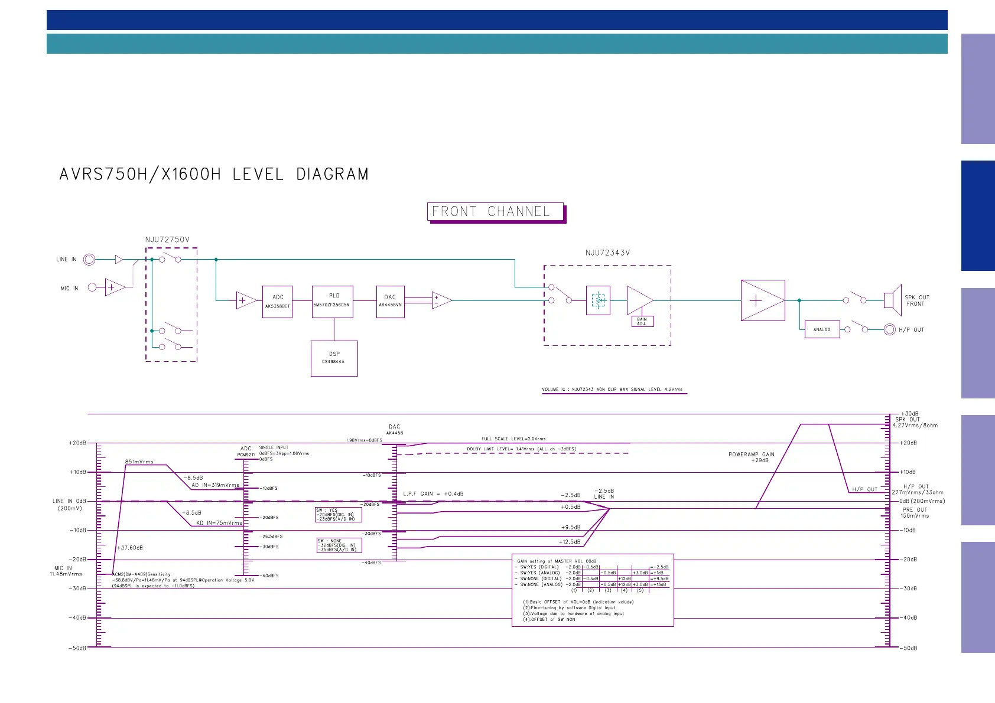Click the SW : NONE setting box
995x703 pixels.
339,545
